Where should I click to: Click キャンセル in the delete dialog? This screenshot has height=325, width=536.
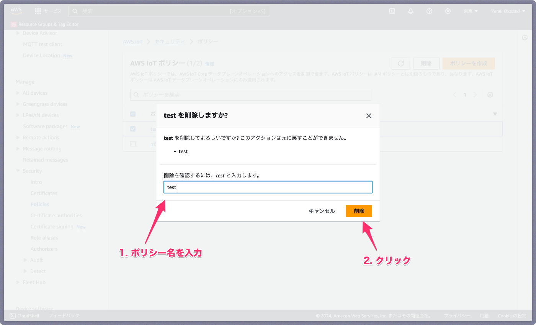(322, 211)
